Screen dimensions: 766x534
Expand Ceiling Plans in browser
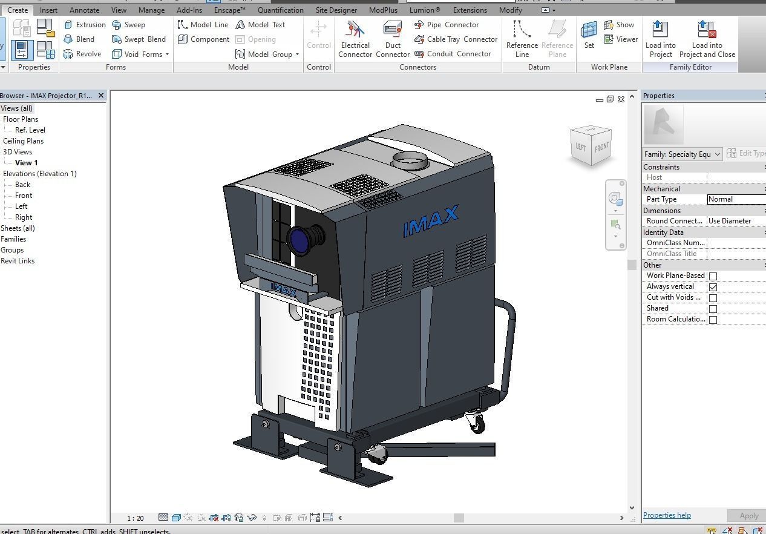[23, 141]
